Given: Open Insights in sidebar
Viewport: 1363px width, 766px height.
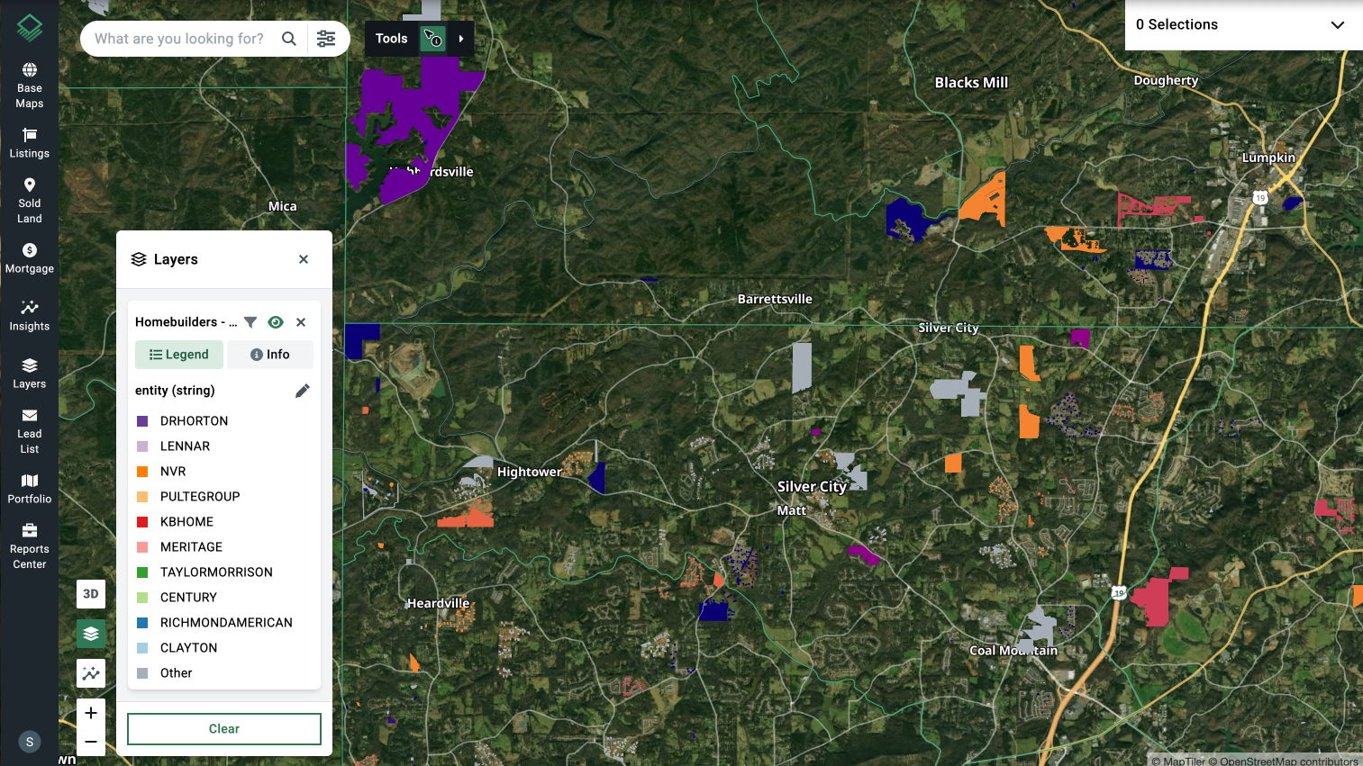Looking at the screenshot, I should coord(30,316).
